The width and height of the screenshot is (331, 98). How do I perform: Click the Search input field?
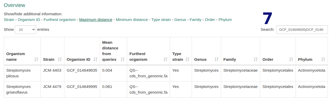(x=302, y=29)
